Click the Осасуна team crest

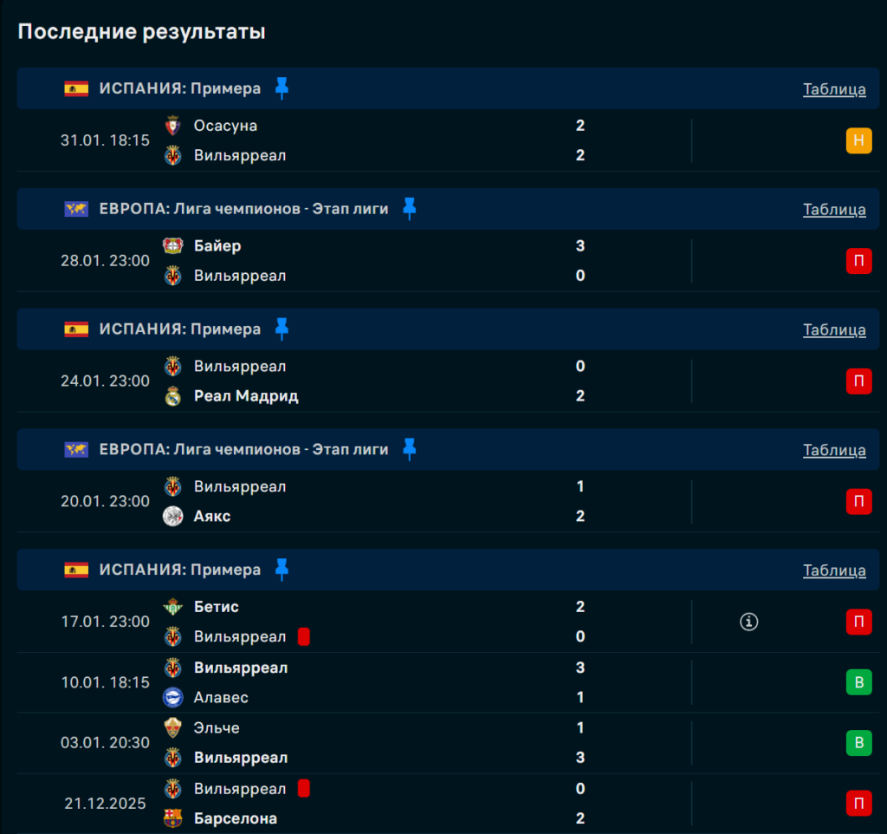coord(173,126)
